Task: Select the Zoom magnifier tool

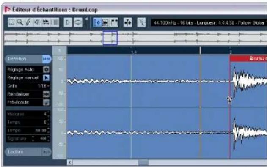Action: click(20, 22)
